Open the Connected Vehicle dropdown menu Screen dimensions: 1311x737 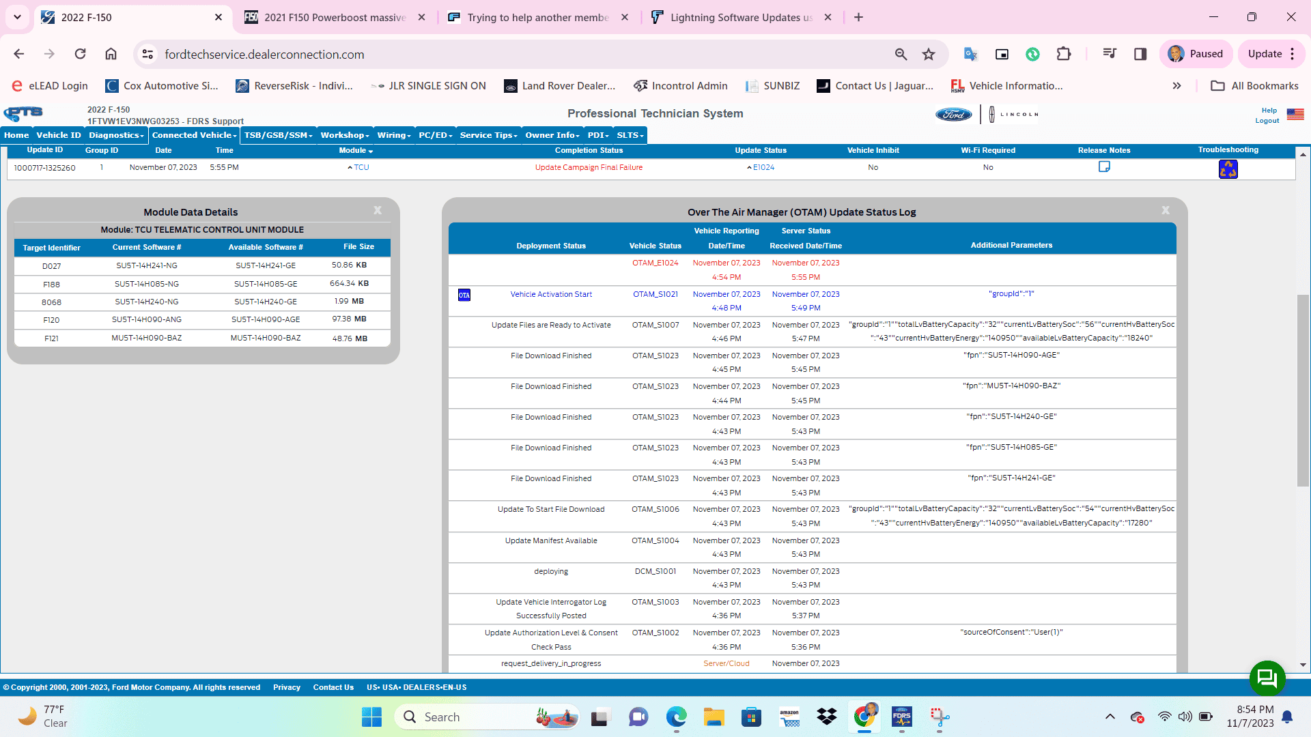(194, 135)
